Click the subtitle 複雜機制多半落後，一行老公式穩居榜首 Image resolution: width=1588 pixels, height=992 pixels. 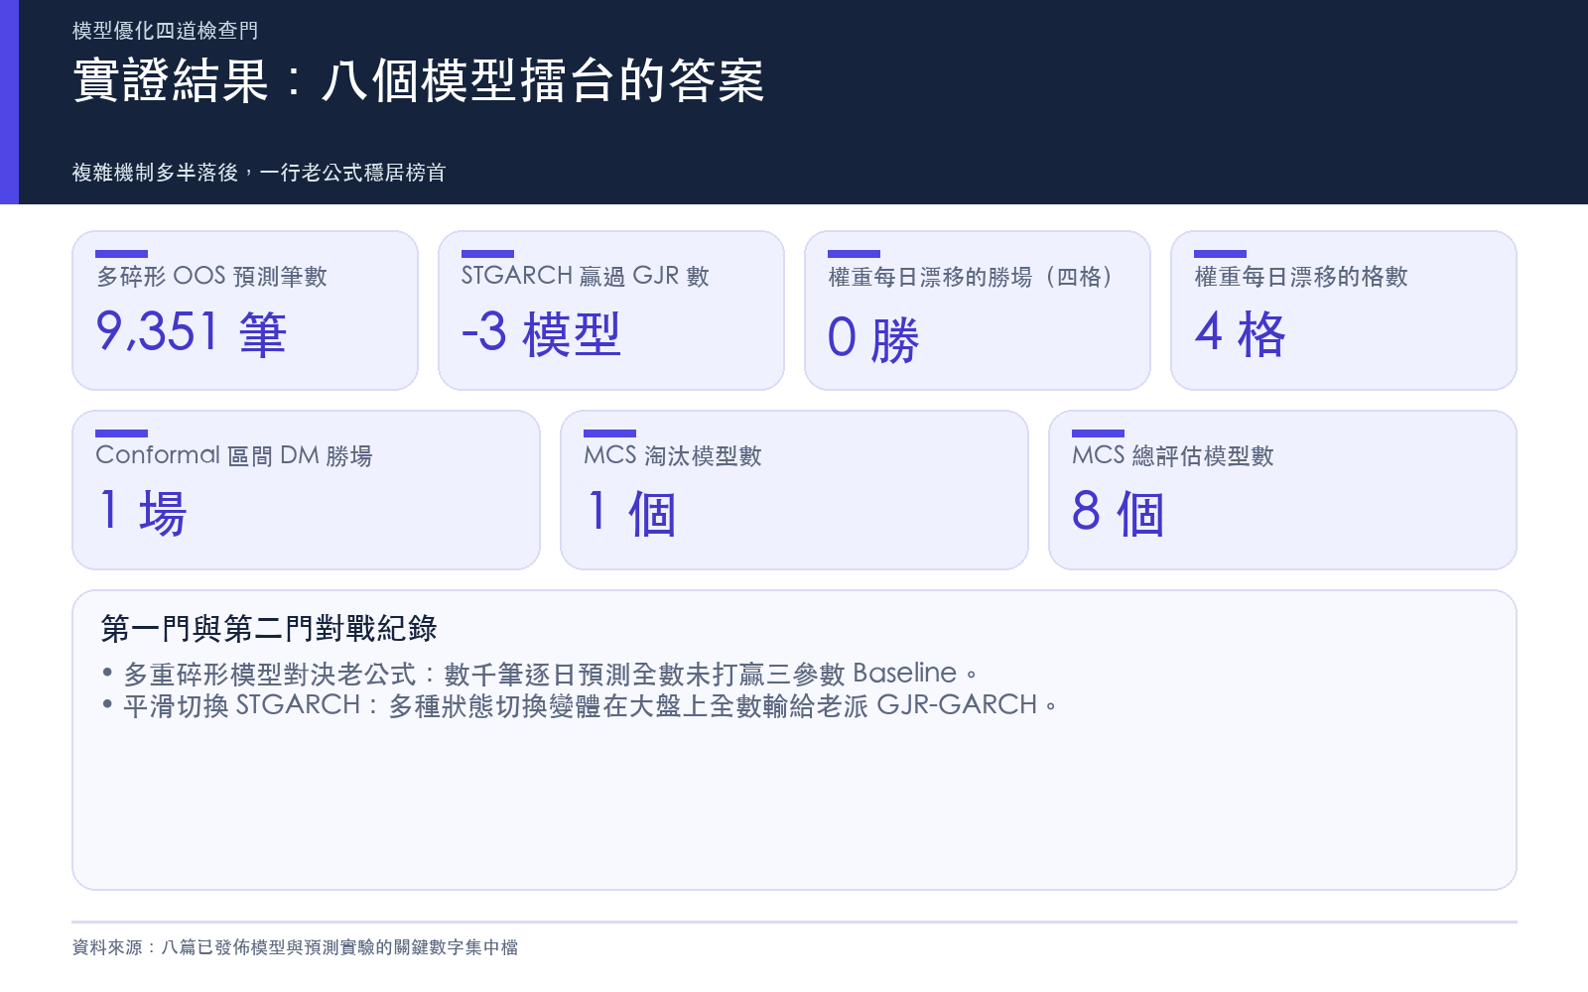(x=259, y=173)
